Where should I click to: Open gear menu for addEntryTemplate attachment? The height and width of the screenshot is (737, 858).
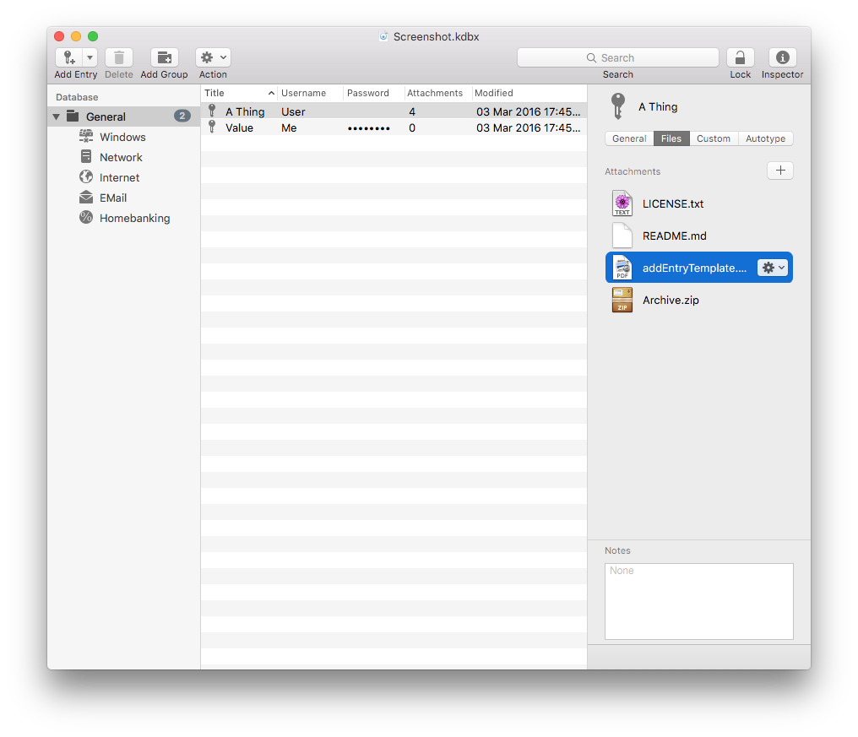(x=772, y=268)
